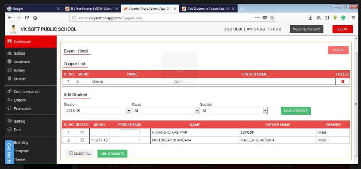Open the STORE link
Viewport: 361px width, 169px height.
[x=276, y=29]
